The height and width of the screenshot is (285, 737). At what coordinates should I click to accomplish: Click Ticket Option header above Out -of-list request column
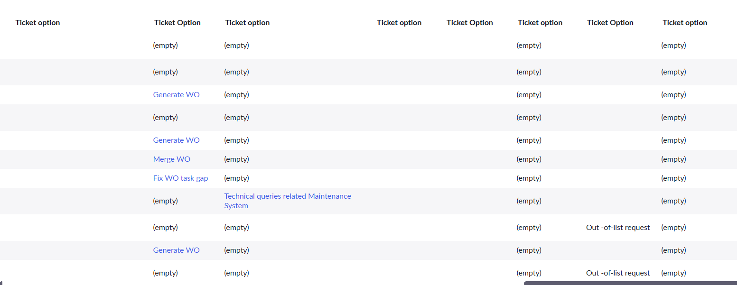pos(610,23)
